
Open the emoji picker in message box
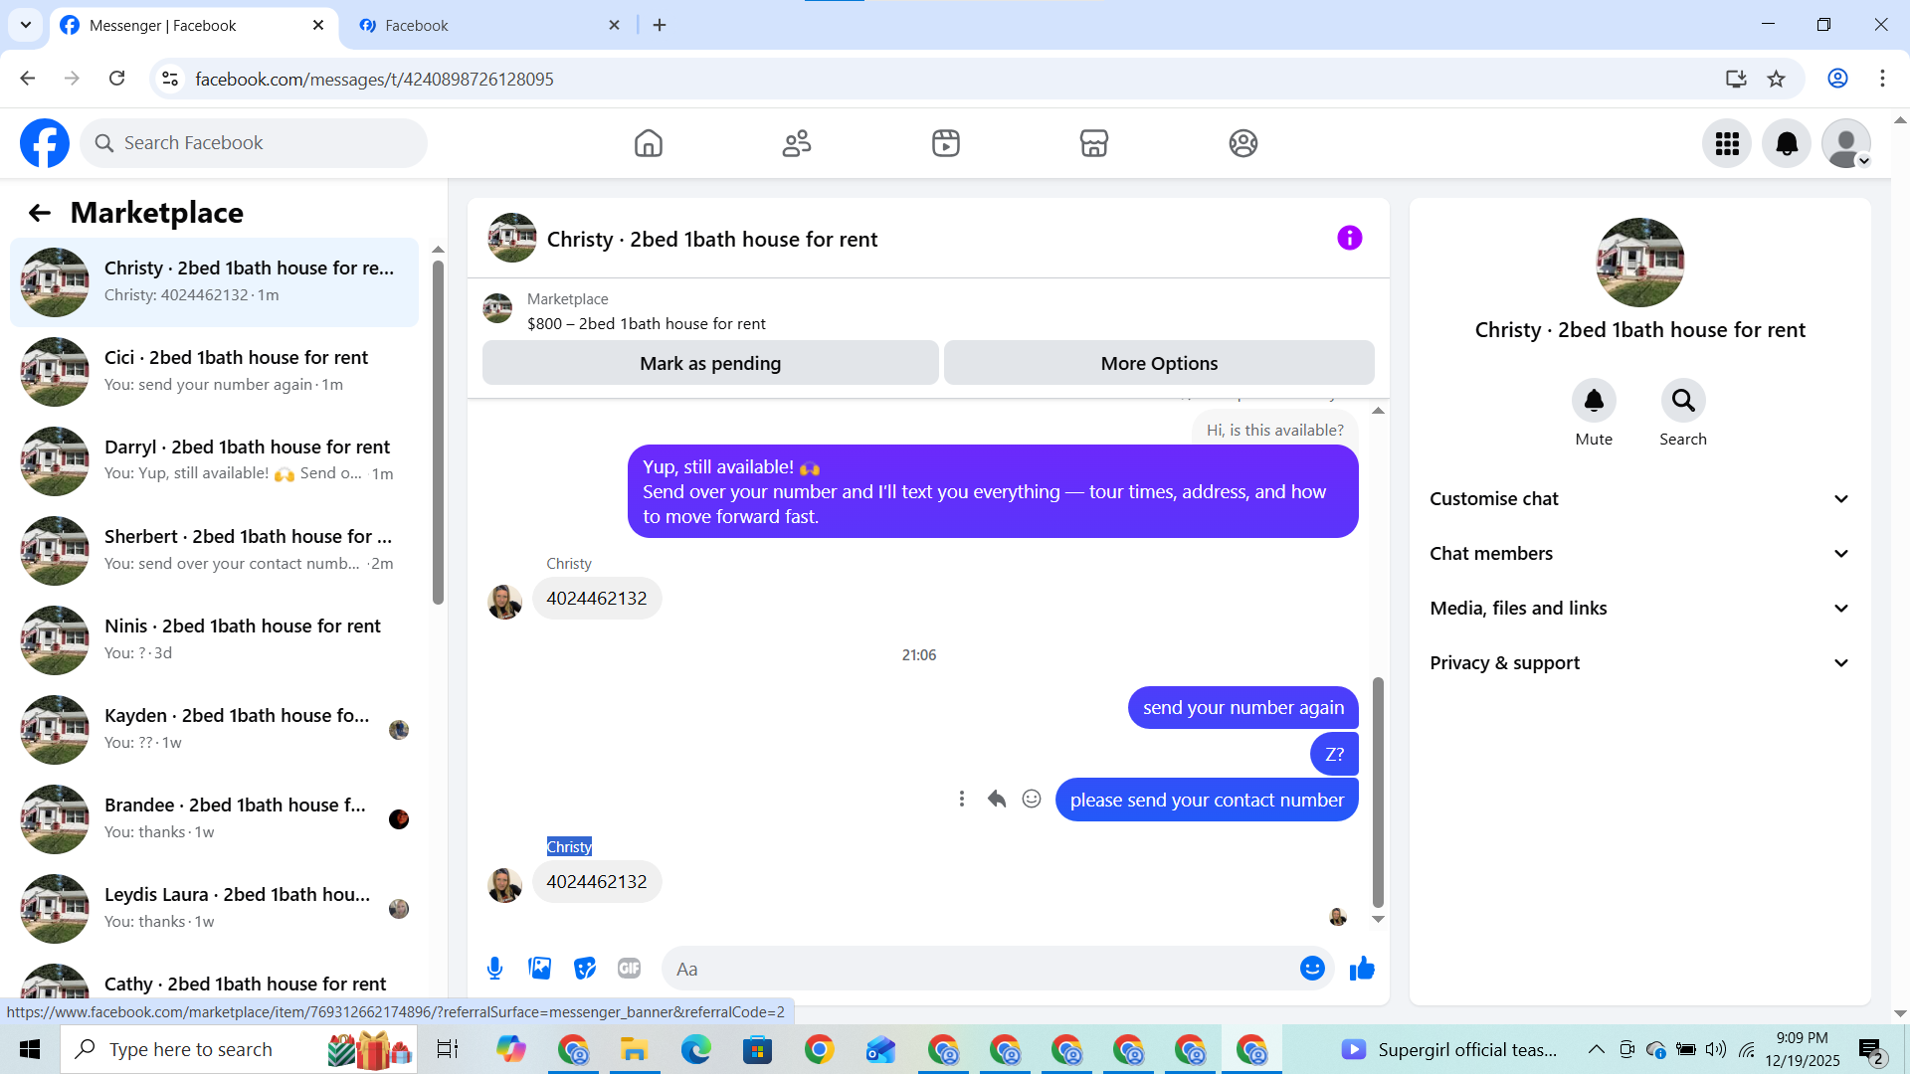click(x=1312, y=969)
